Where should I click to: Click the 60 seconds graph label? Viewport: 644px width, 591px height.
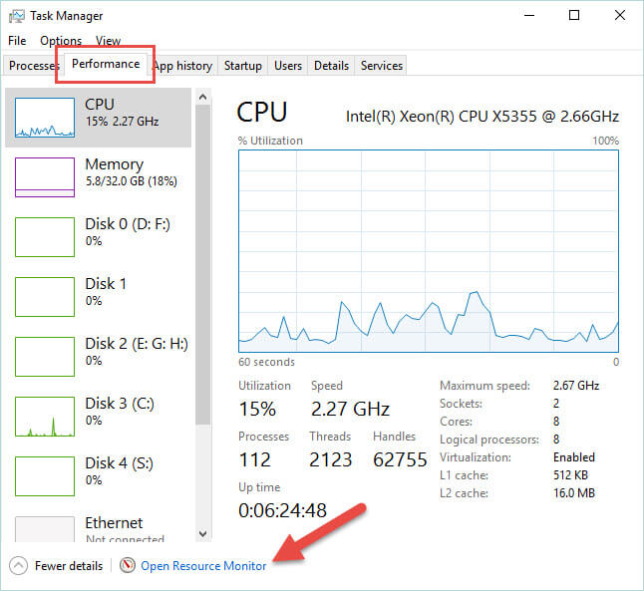coord(266,362)
